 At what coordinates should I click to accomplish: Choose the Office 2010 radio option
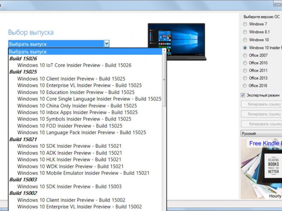point(245,63)
